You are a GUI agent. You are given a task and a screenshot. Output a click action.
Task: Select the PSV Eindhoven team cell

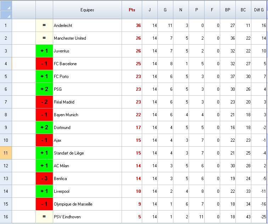87,217
